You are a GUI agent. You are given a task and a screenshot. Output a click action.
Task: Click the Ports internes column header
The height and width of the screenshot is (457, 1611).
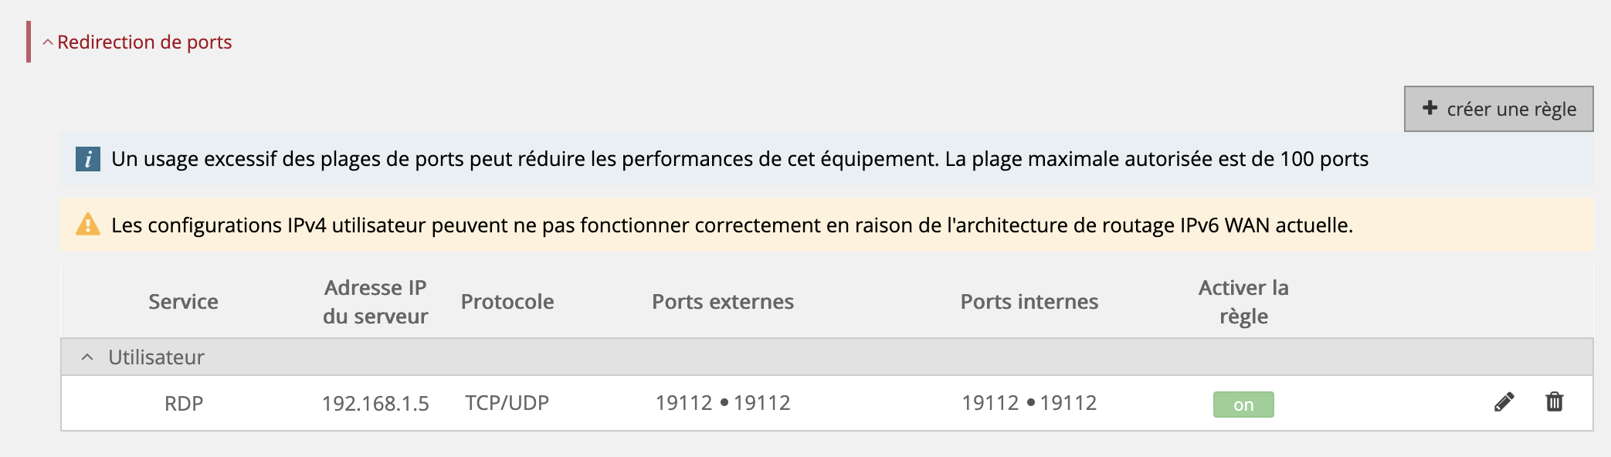pyautogui.click(x=1029, y=302)
